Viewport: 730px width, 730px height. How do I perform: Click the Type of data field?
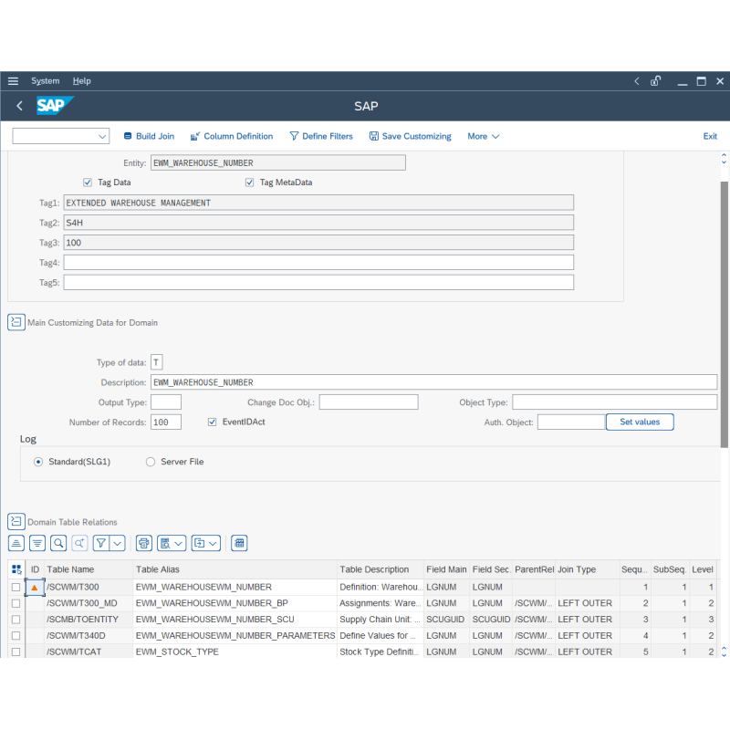coord(156,362)
